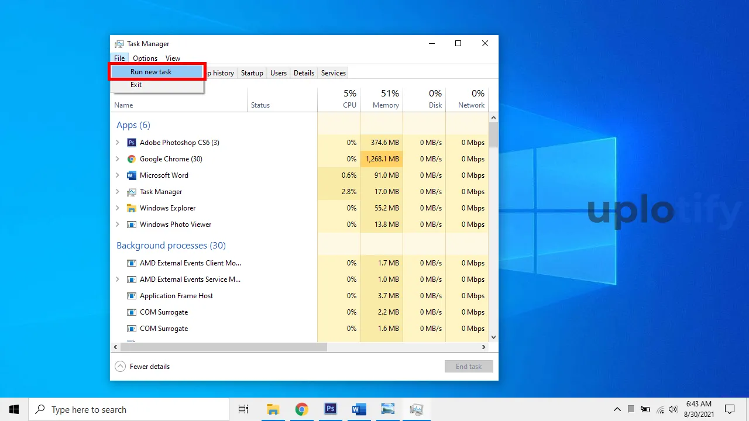Open Word from the taskbar

(x=359, y=409)
